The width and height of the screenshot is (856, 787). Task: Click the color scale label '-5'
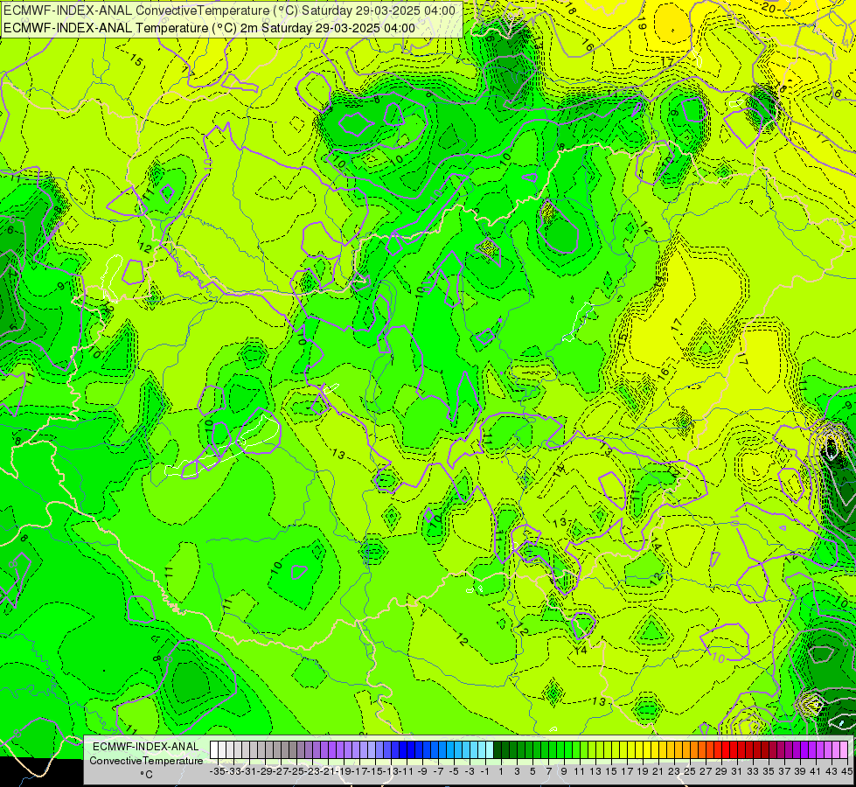(x=454, y=771)
